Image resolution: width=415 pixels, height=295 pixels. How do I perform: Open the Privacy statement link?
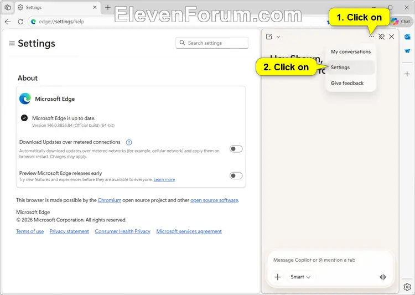coord(69,231)
